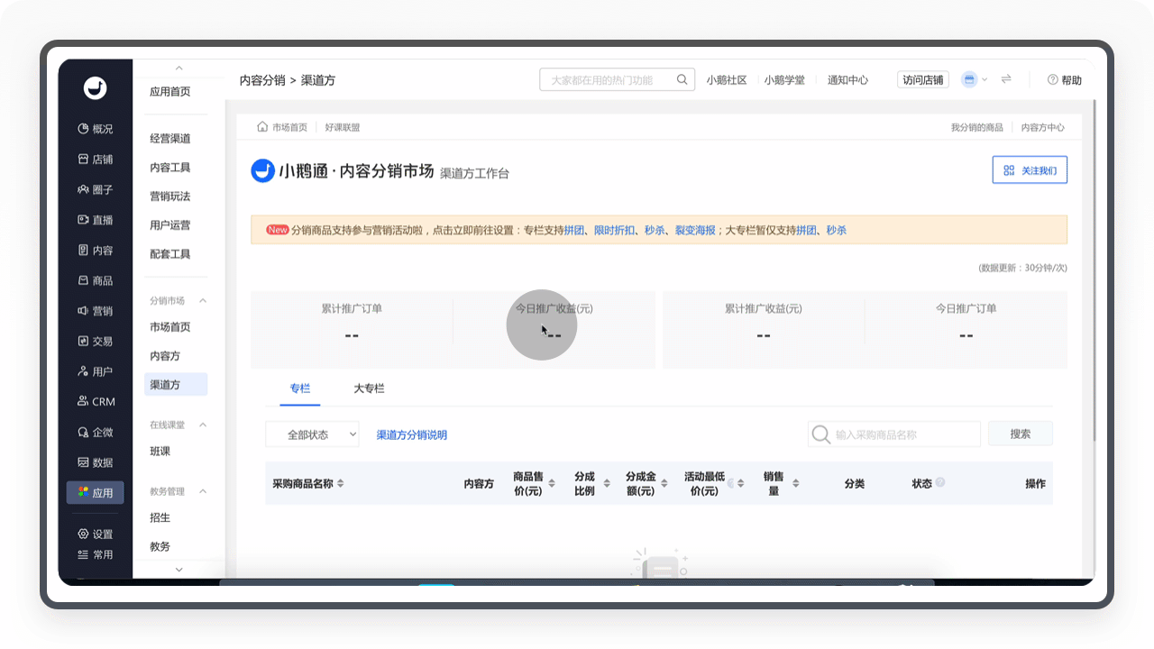Open 圈子 in the left sidebar
Image resolution: width=1154 pixels, height=649 pixels.
[x=95, y=189]
